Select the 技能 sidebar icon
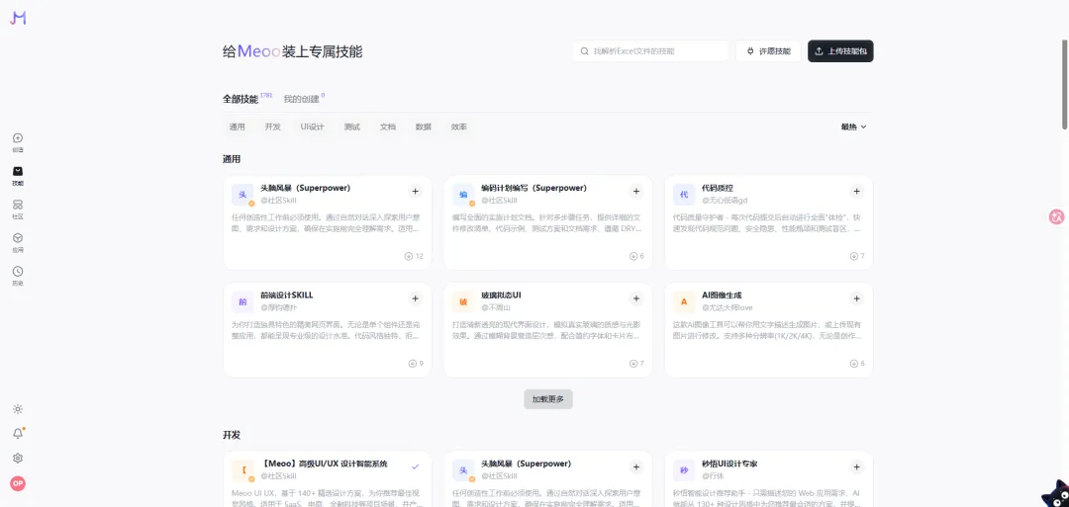Screen dimensions: 1069x507 click(18, 176)
